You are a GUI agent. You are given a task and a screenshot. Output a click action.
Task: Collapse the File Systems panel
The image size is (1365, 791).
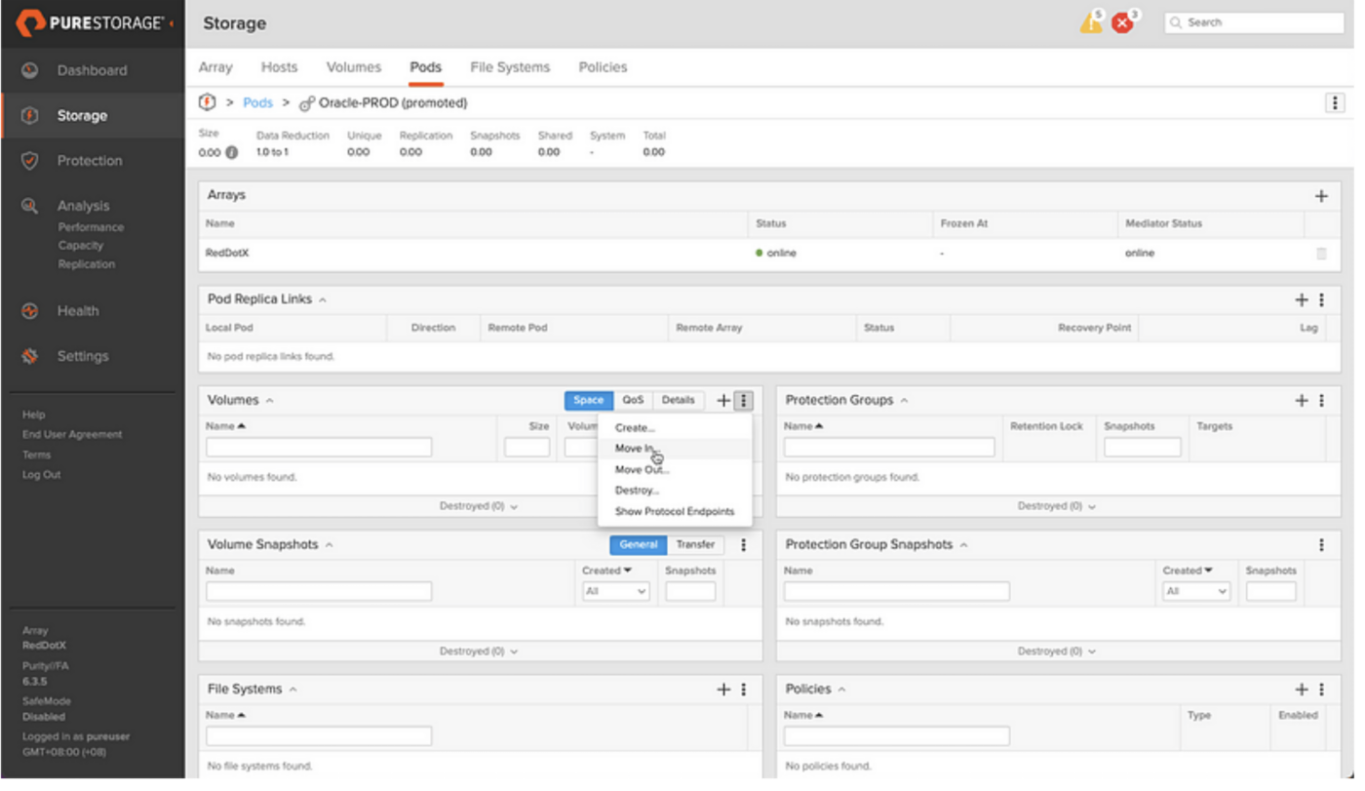coord(292,690)
